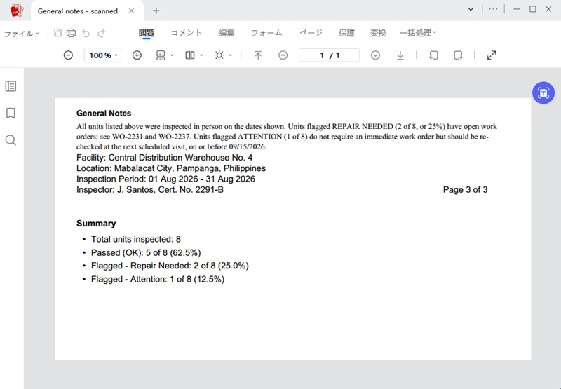Open the search panel magnifier icon
Screen dimensions: 561x389
pos(11,140)
